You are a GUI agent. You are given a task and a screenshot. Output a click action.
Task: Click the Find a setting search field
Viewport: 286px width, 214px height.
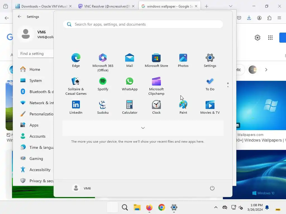coord(35,53)
